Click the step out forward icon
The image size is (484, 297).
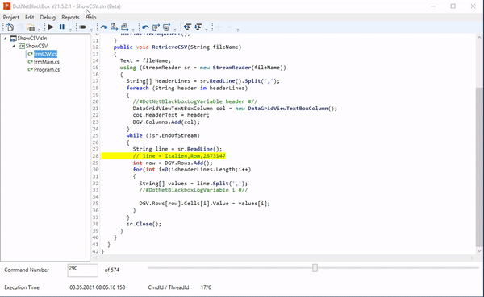tap(124, 27)
